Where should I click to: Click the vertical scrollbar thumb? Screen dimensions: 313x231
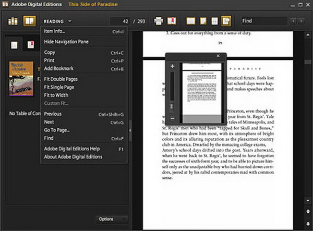[308, 62]
